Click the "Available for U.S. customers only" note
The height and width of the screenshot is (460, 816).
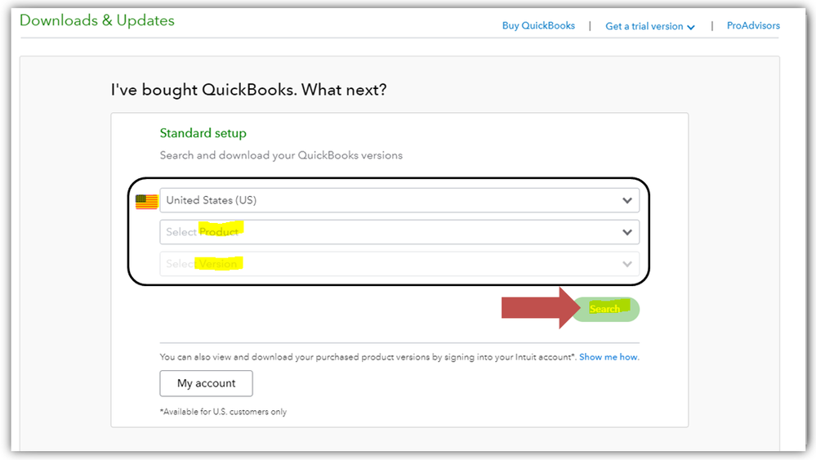point(223,412)
